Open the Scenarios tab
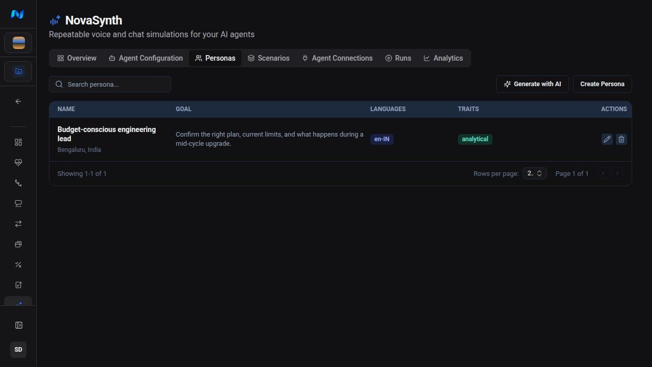The height and width of the screenshot is (367, 652). click(268, 58)
